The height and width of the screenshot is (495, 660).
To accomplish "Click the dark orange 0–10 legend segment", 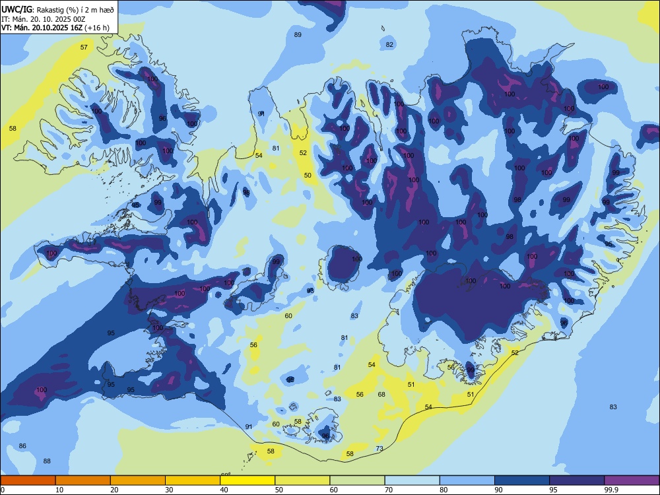I will click(28, 480).
